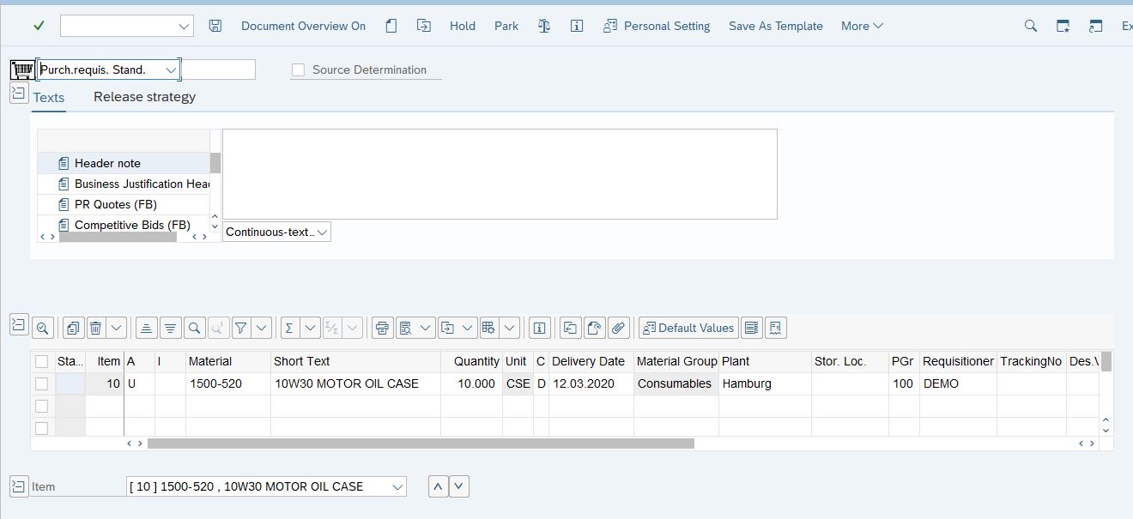Click the paperclip attachment icon

[618, 328]
